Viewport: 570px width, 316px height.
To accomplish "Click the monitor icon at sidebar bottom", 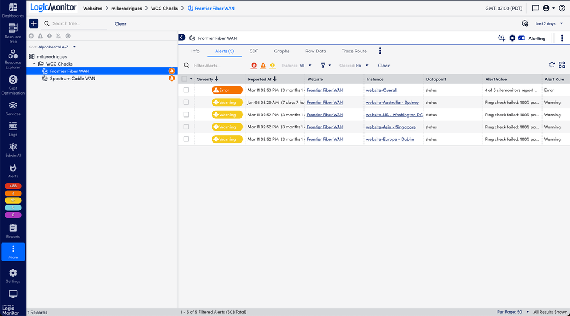I will (13, 294).
